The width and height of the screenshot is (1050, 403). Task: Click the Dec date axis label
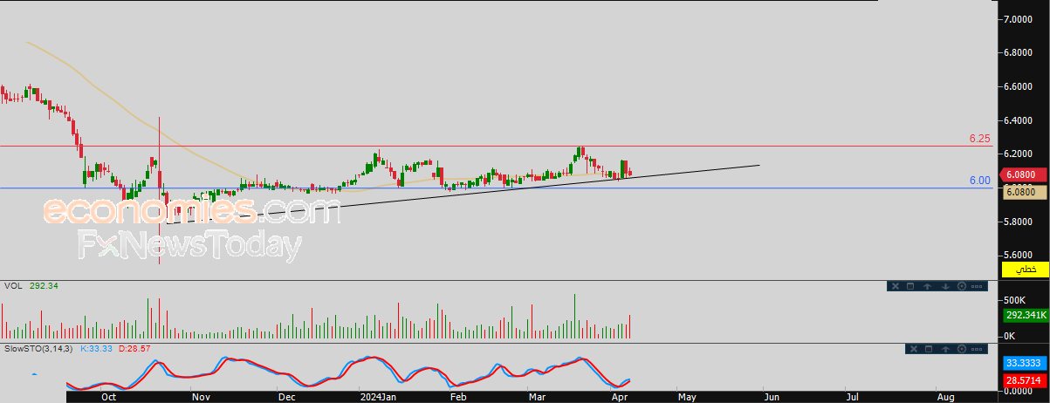pos(286,397)
